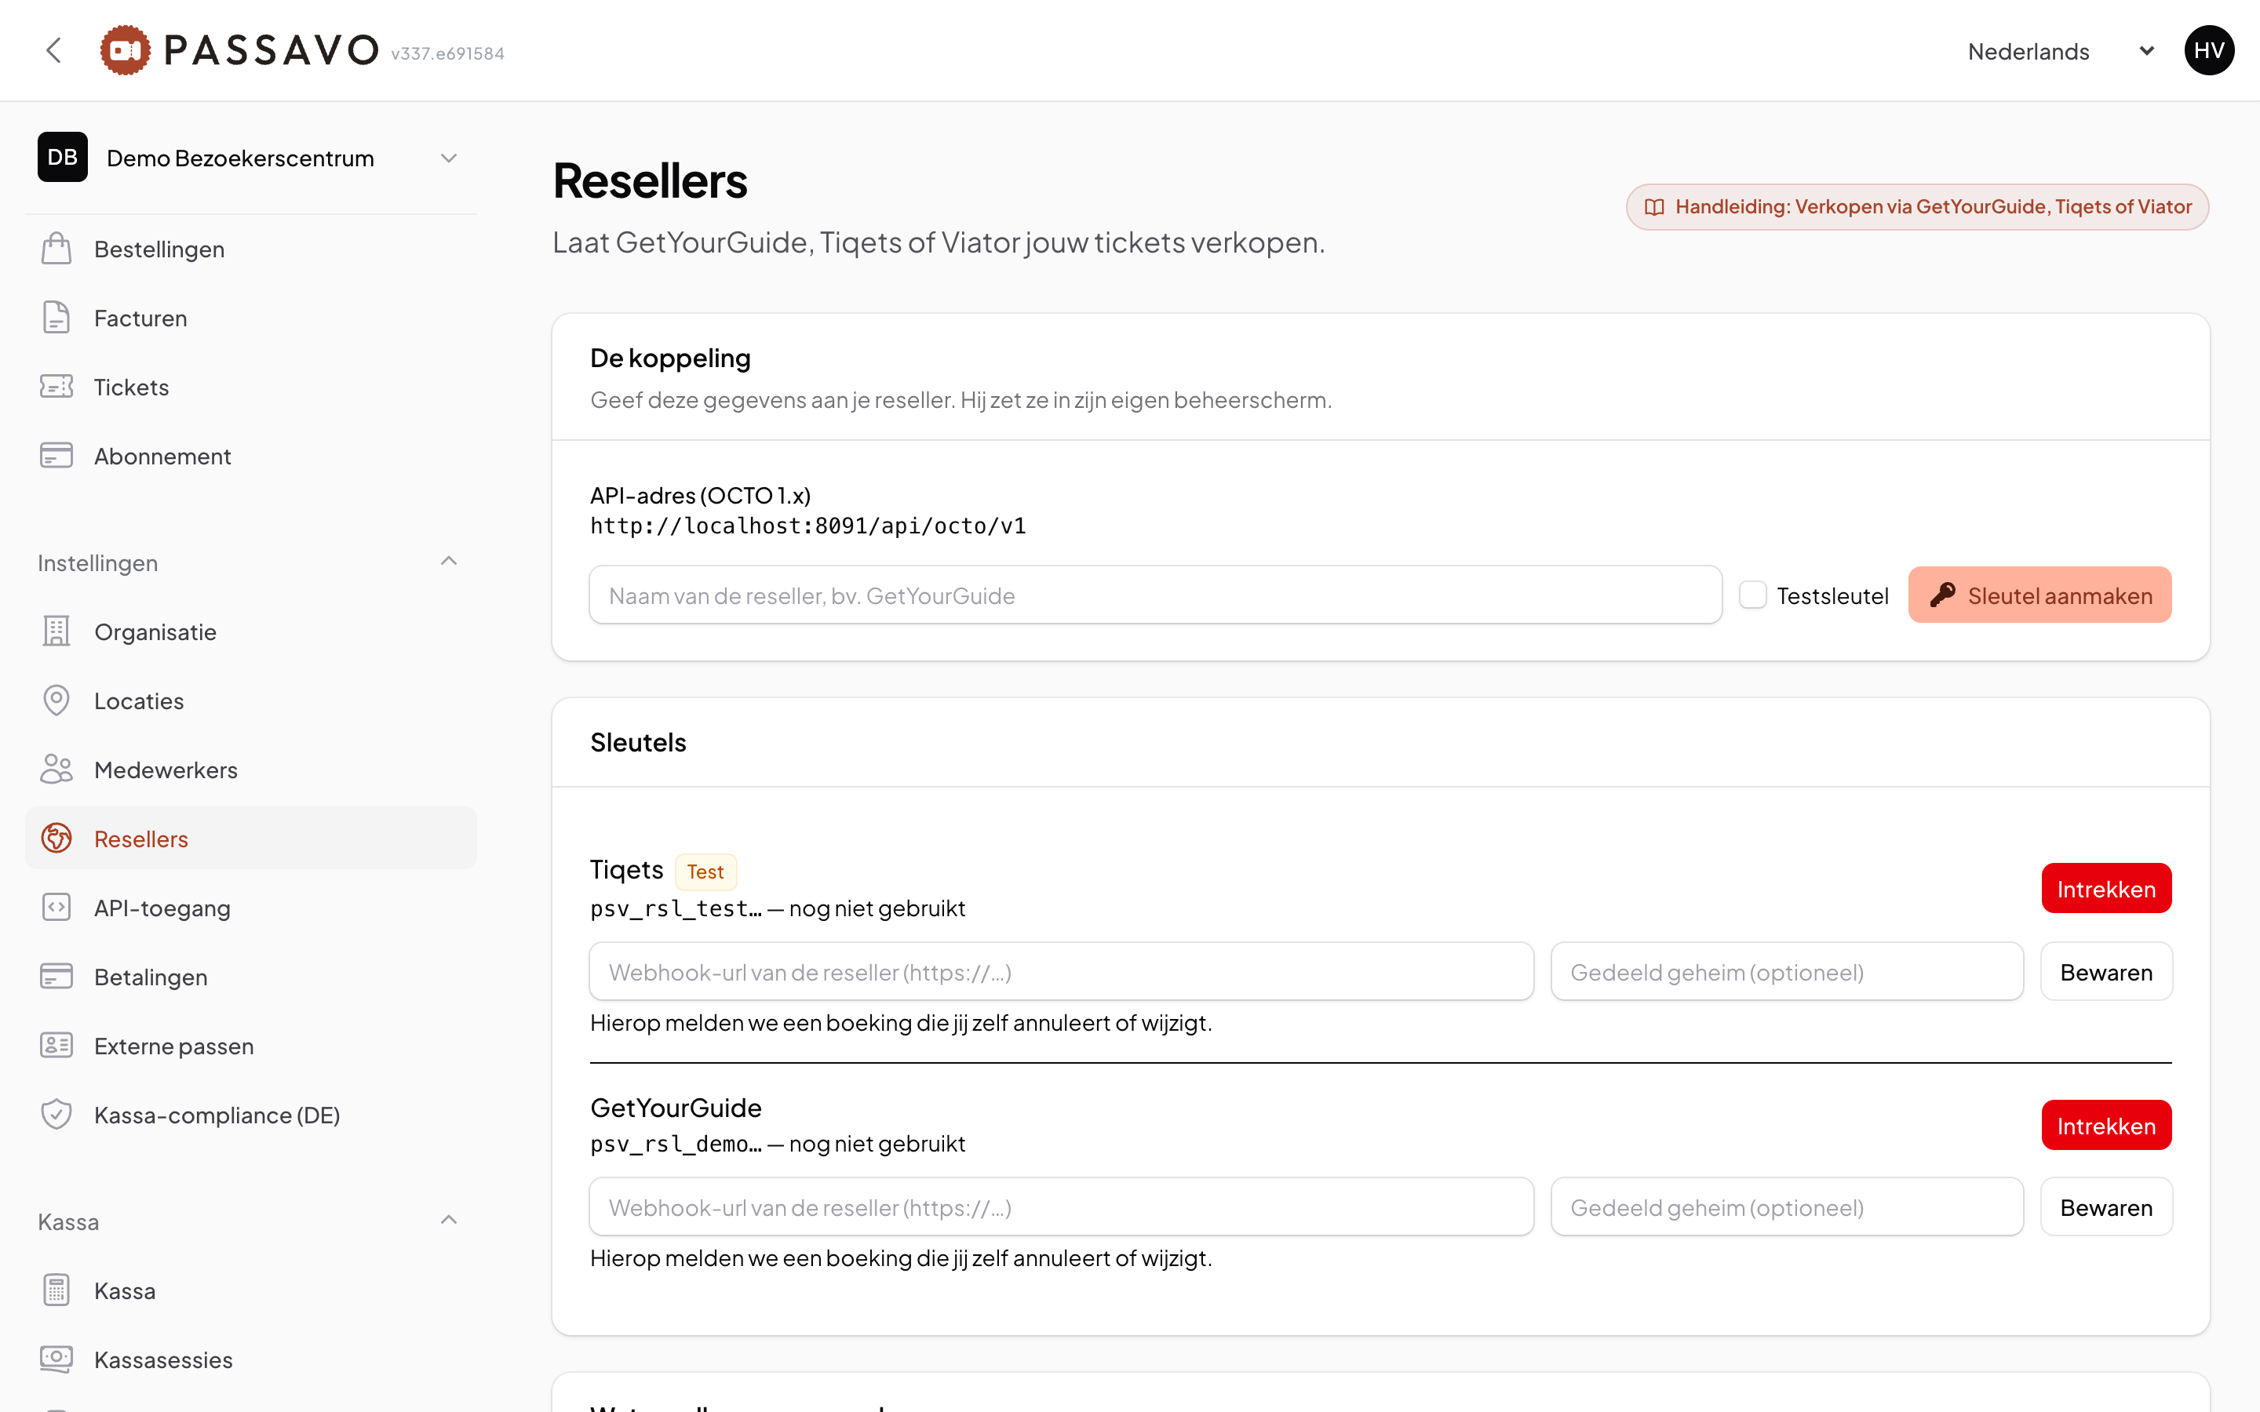Open the HV user avatar
This screenshot has width=2260, height=1412.
[x=2209, y=50]
